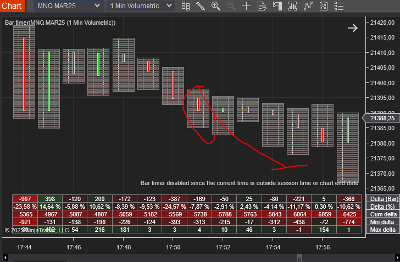Open the strategies clipboard icon
The width and height of the screenshot is (400, 262).
pyautogui.click(x=324, y=6)
